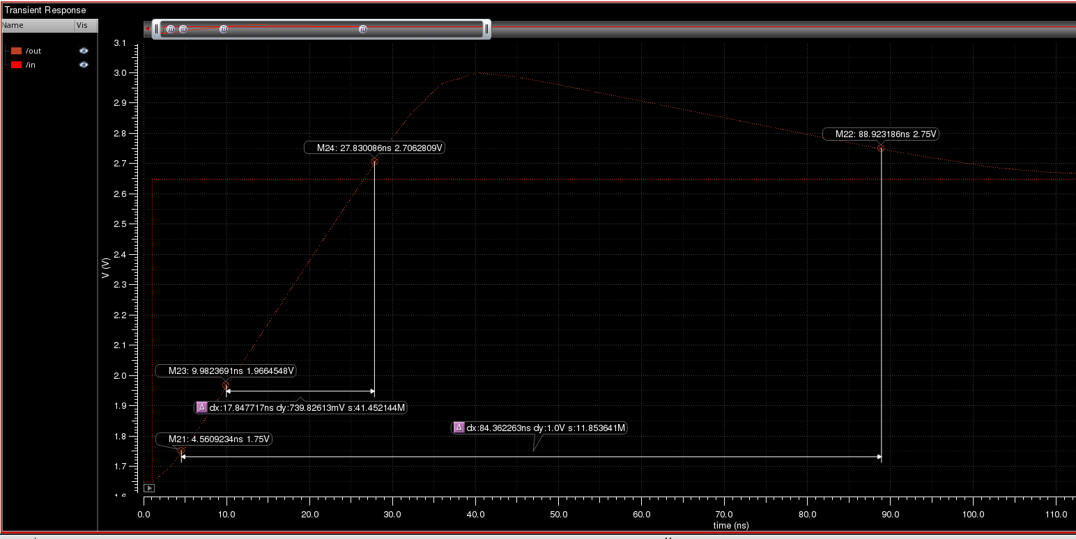Viewport: 1076px width, 539px height.
Task: Click the first marker icon in overview strip
Action: pyautogui.click(x=170, y=29)
